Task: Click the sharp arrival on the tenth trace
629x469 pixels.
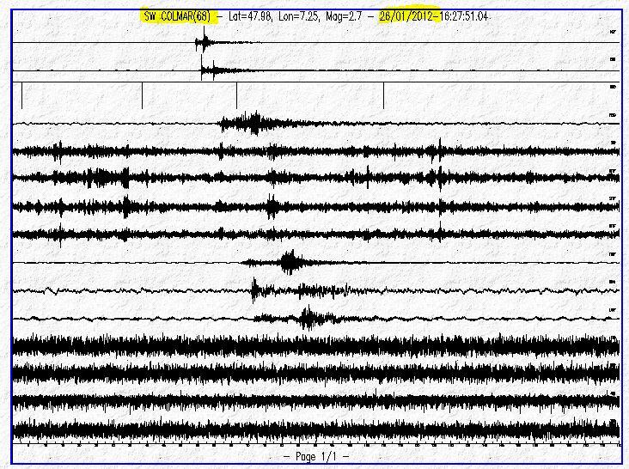Action: (254, 290)
